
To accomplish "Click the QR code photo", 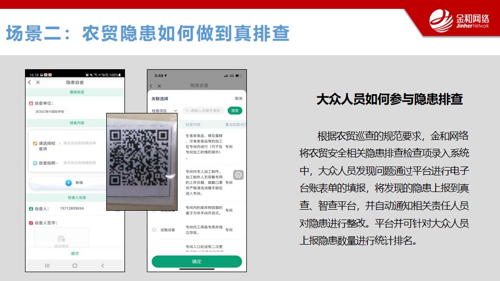I will [x=142, y=162].
